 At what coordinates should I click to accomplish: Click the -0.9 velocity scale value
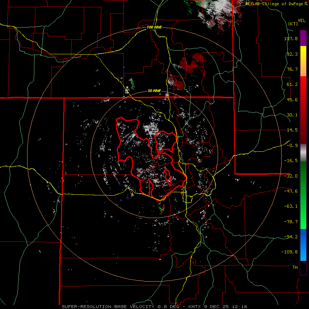[292, 146]
